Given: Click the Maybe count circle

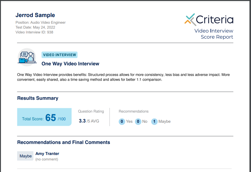Looking at the screenshot, I should (x=154, y=122).
